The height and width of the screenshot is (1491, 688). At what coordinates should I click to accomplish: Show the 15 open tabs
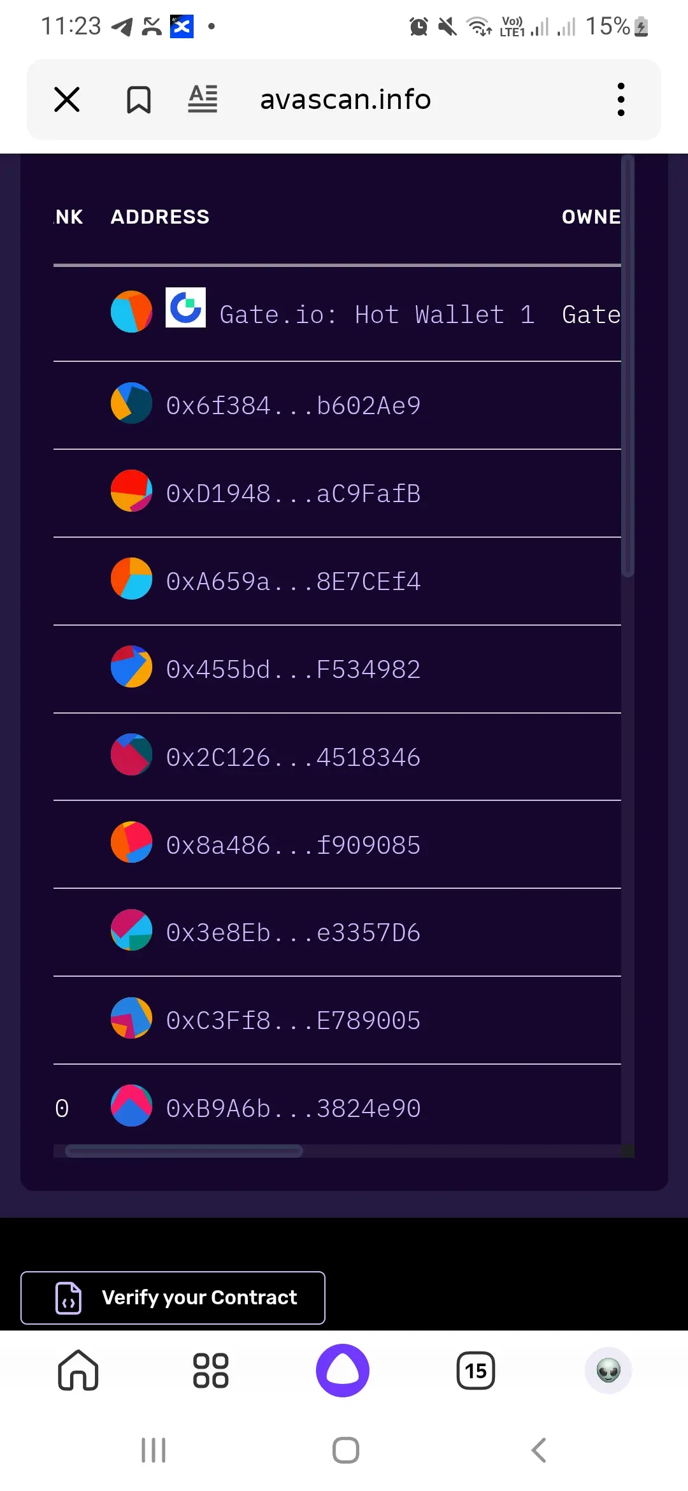[475, 1370]
